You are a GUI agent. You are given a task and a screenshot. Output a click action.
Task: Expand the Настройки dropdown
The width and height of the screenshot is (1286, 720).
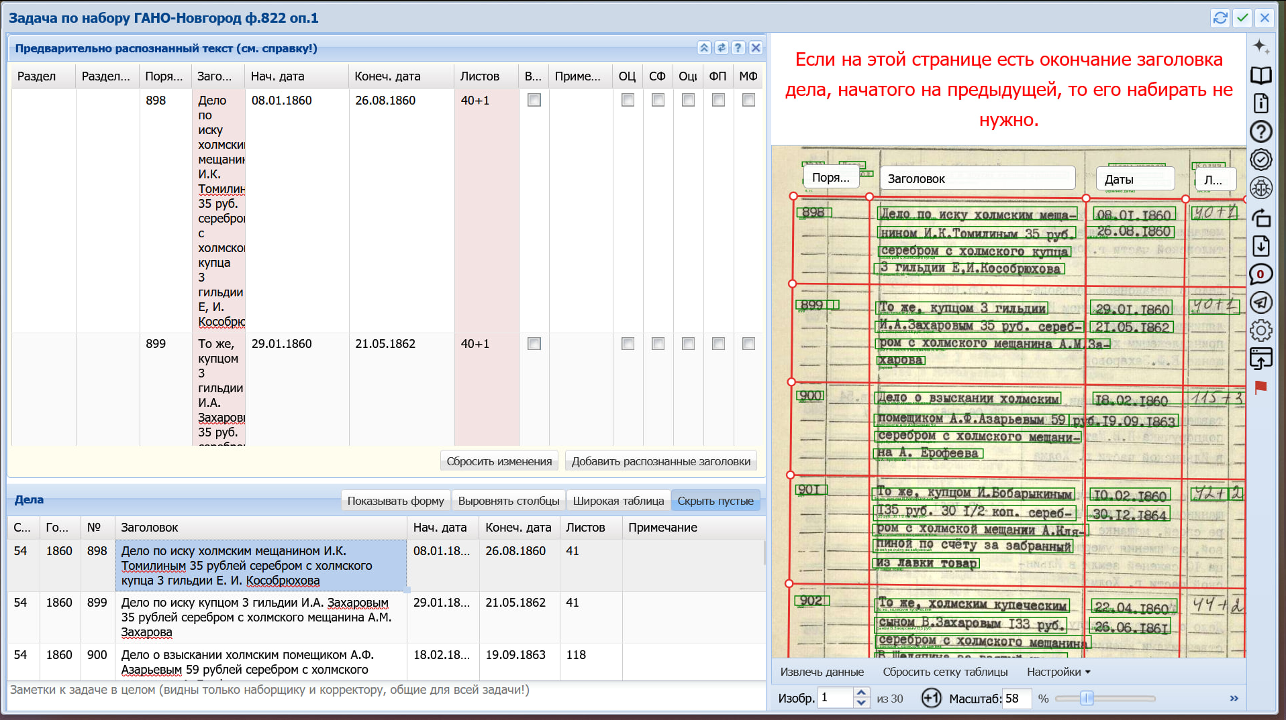click(1058, 672)
